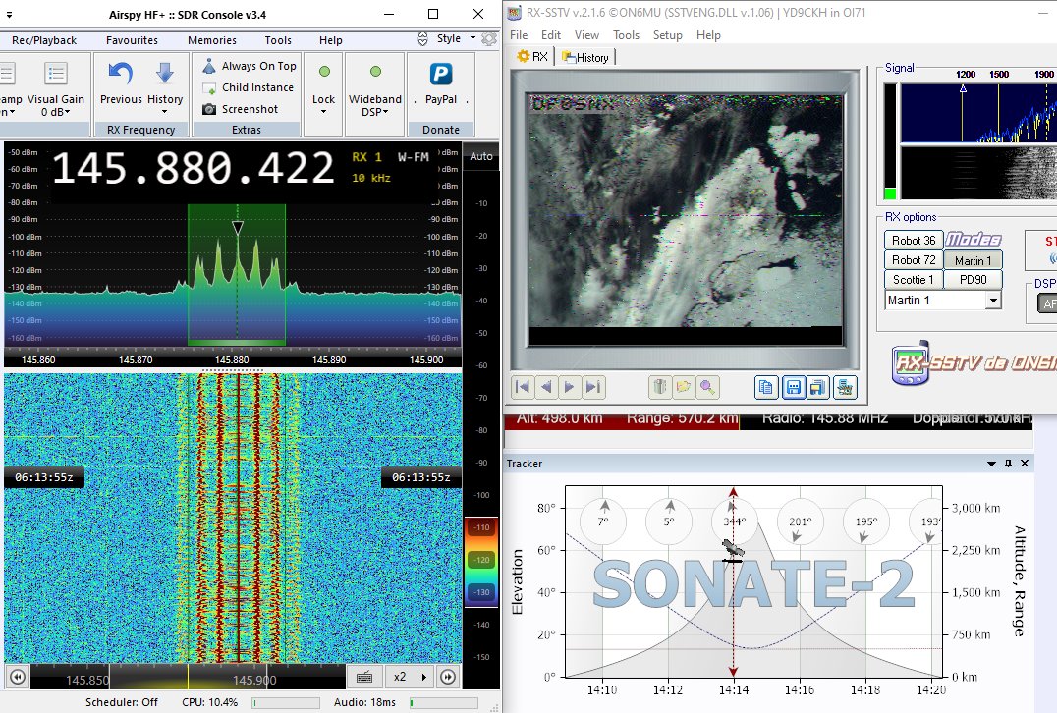Screen dimensions: 1057x713
Task: Open a Child Instance
Action: 249,87
